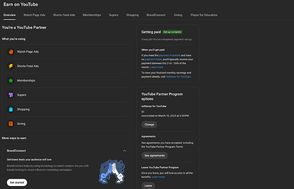The height and width of the screenshot is (189, 294).
Task: Click the Giving heart icon
Action: [x=11, y=124]
